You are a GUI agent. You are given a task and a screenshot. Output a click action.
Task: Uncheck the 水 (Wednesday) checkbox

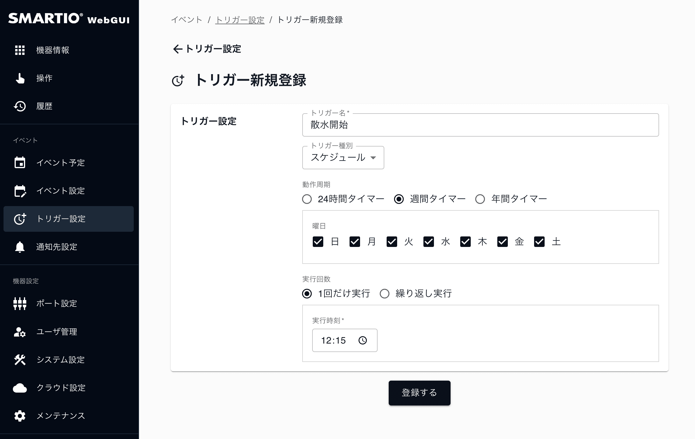point(429,242)
